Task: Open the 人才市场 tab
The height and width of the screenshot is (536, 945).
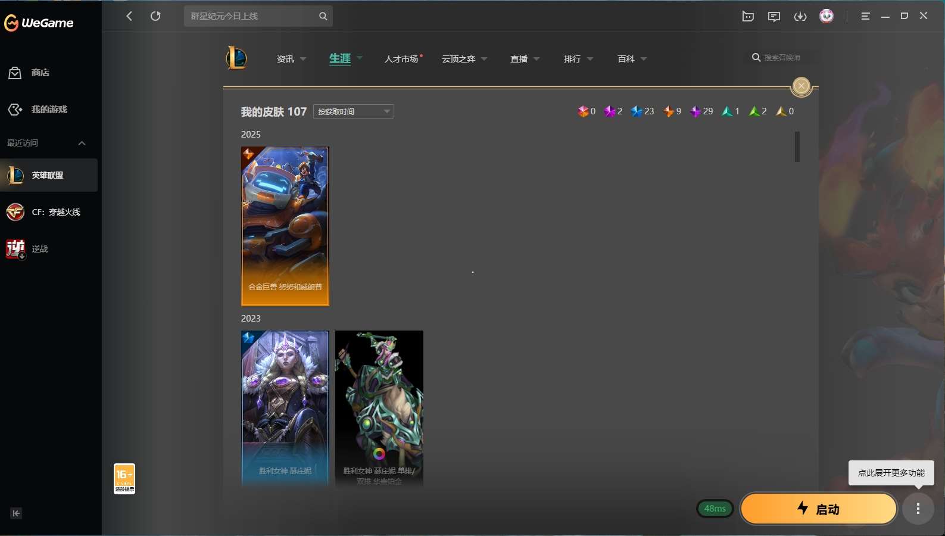Action: 403,59
